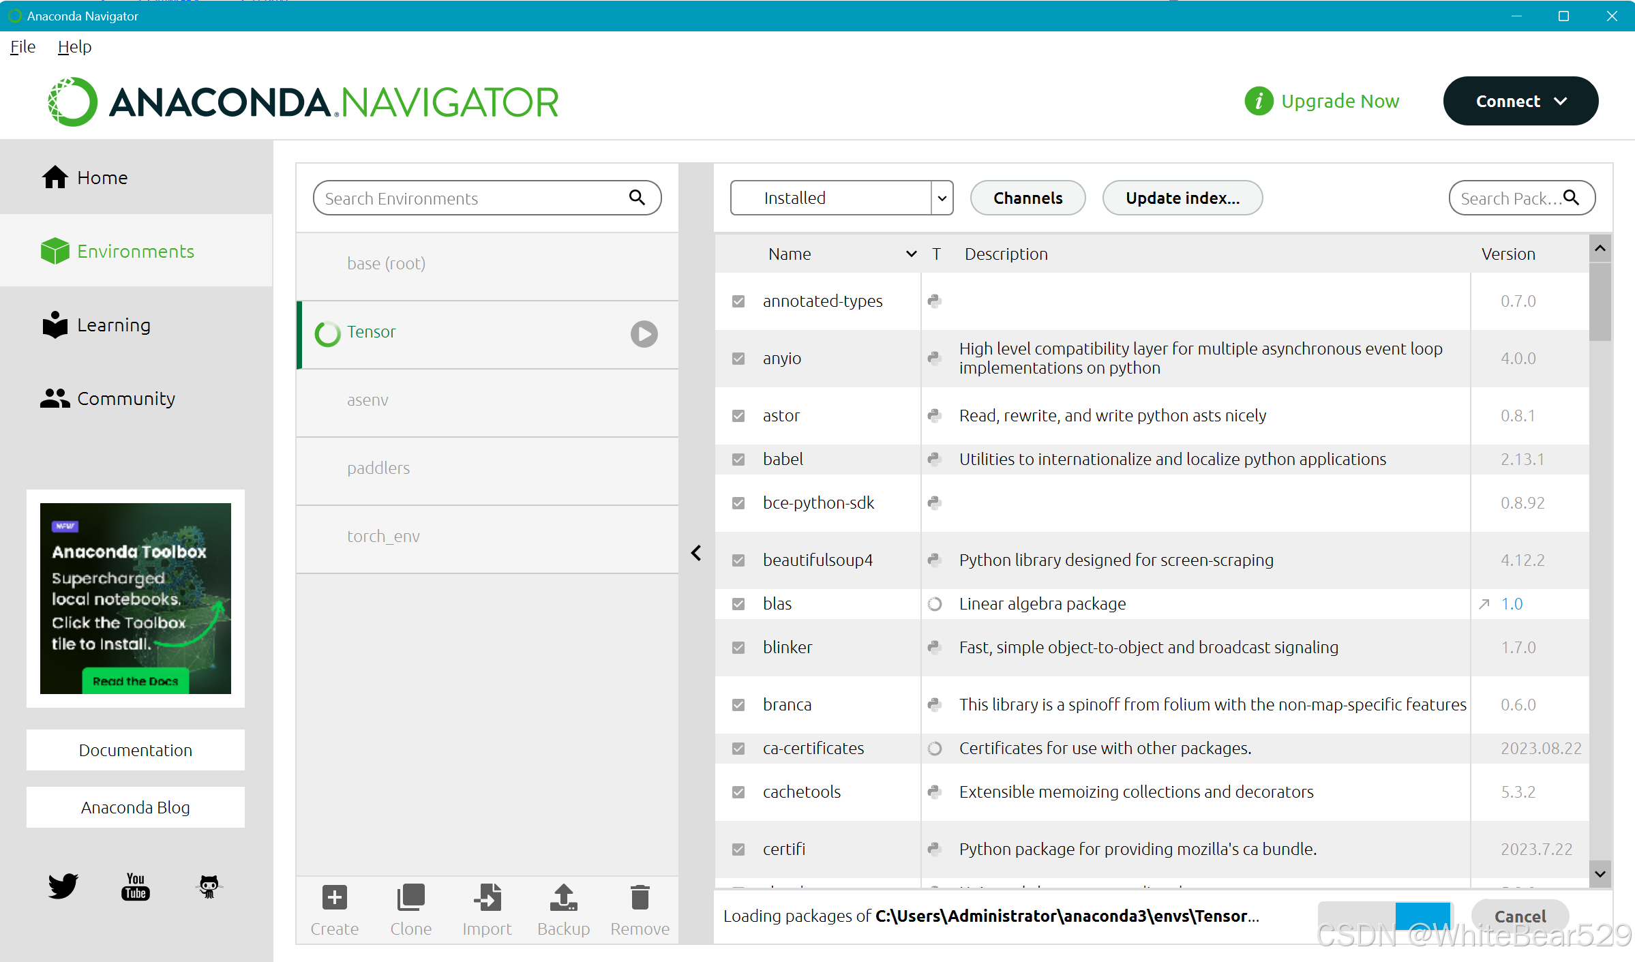The height and width of the screenshot is (962, 1635).
Task: Click the Create environment plus icon
Action: click(334, 898)
